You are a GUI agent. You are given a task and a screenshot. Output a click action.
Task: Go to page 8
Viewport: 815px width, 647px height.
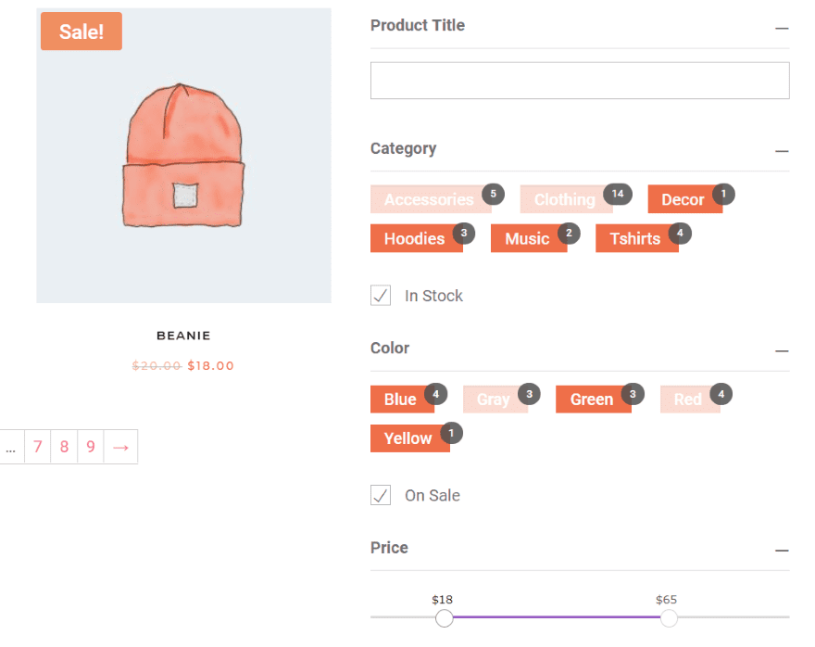pos(64,447)
